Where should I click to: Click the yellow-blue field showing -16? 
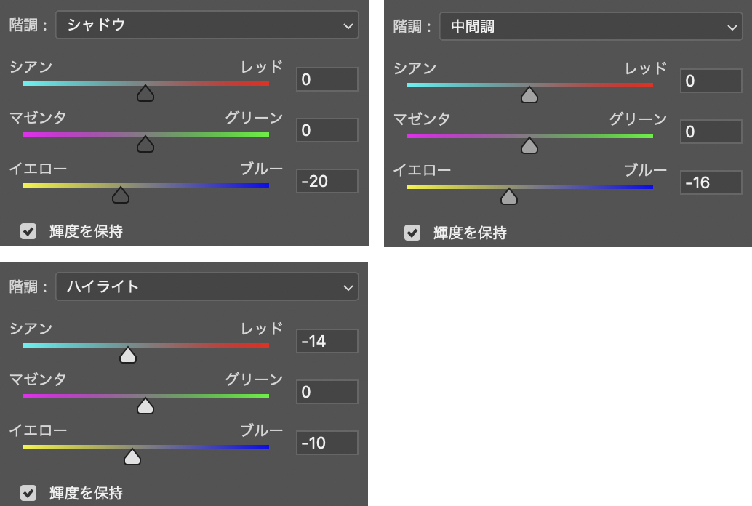coord(711,182)
